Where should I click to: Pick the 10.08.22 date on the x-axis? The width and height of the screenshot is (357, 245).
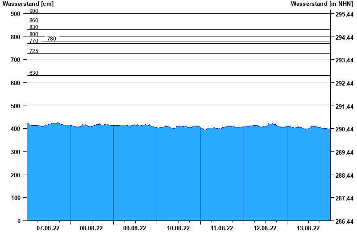[x=178, y=229]
